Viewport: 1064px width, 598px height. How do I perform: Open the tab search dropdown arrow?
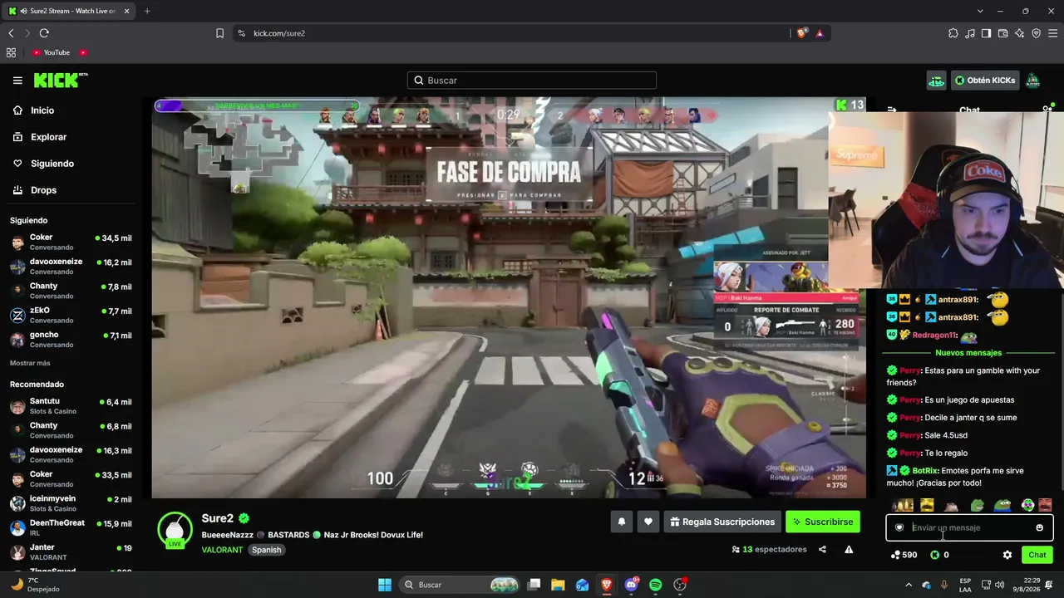pos(980,11)
